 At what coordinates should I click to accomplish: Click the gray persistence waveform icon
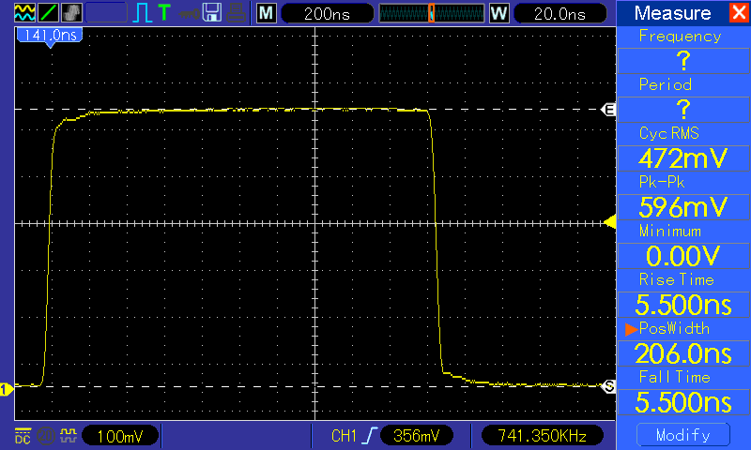71,13
